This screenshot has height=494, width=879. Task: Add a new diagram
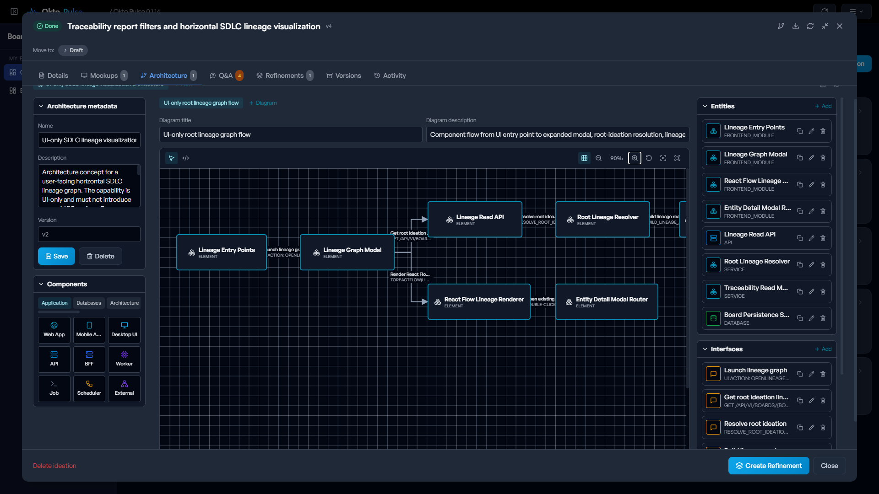click(x=263, y=103)
